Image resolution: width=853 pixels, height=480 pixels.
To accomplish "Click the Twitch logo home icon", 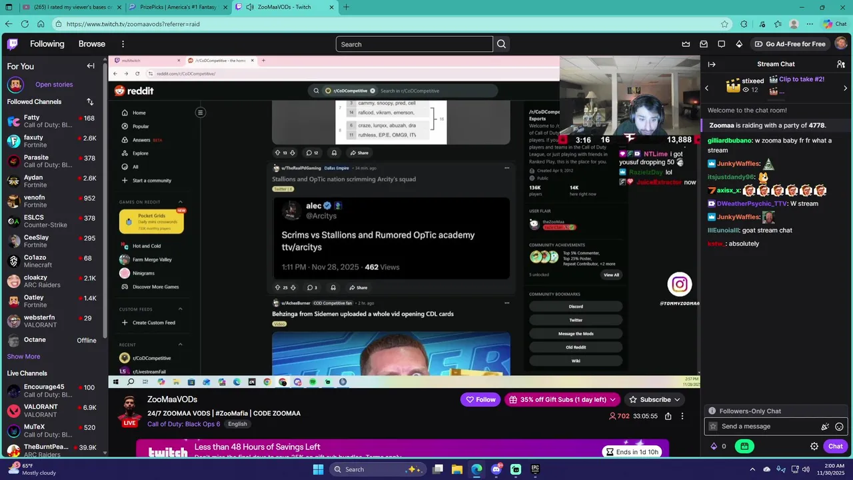I will (x=13, y=45).
